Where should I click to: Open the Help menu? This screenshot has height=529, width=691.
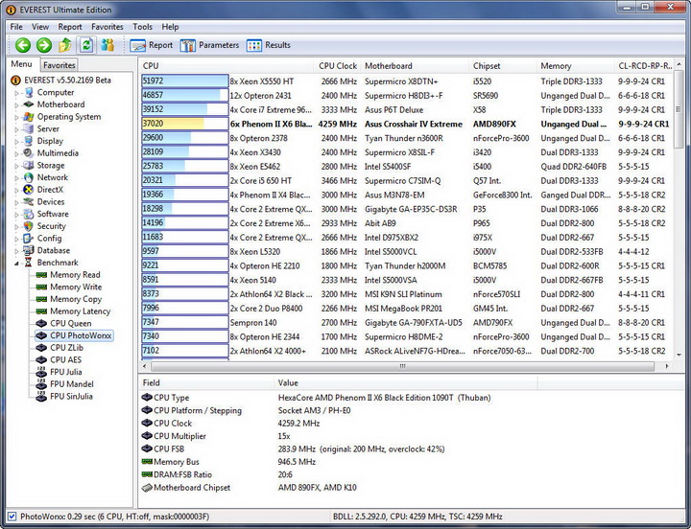(x=170, y=27)
